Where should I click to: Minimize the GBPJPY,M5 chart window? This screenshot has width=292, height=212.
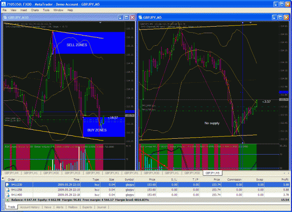click(274, 17)
